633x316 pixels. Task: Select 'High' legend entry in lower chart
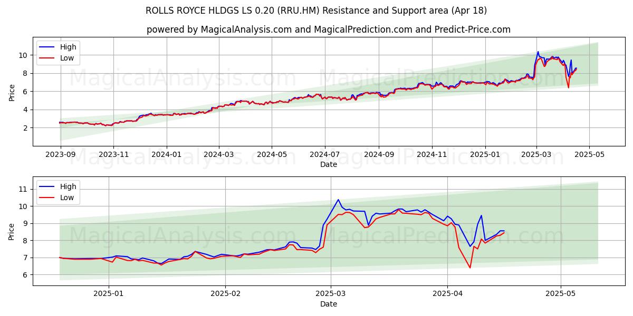(68, 186)
